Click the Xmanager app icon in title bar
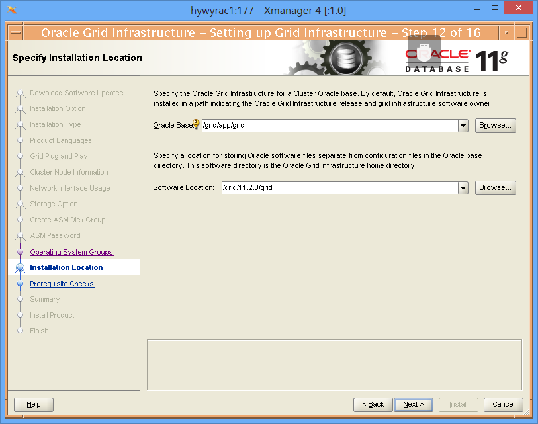Screen dimensions: 538x424 [12, 10]
